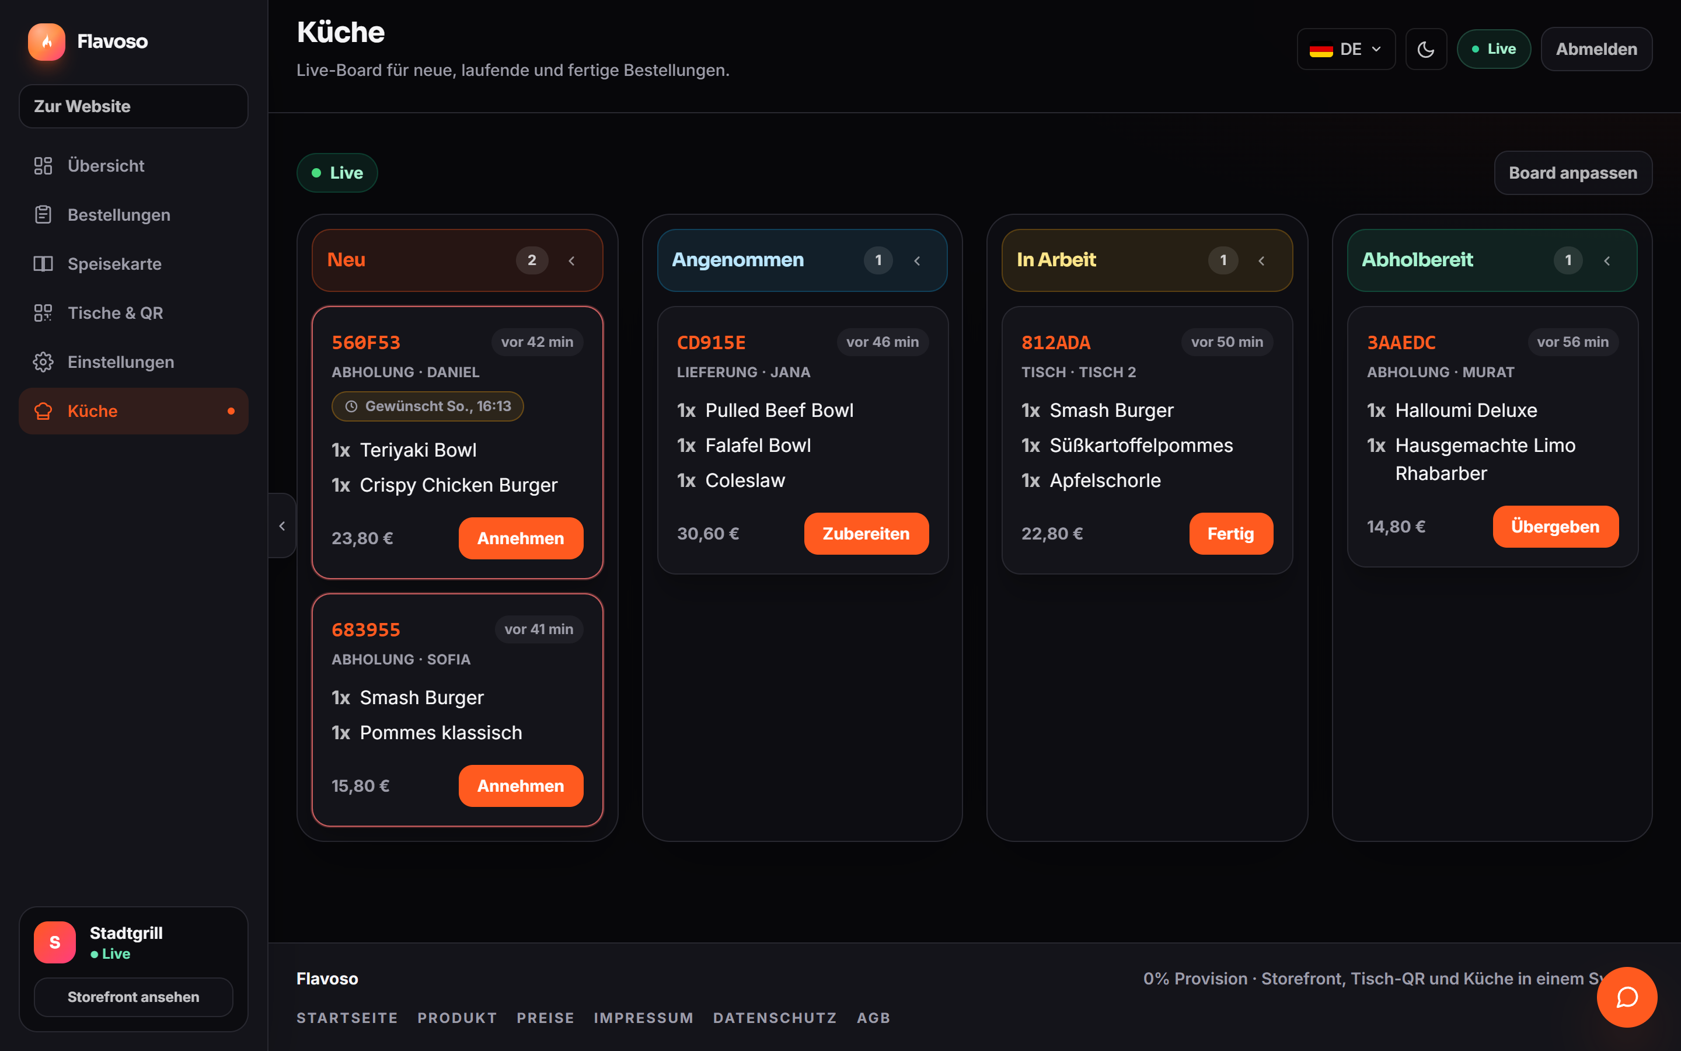Collapse the Angenommen column
Image resolution: width=1681 pixels, height=1051 pixels.
pyautogui.click(x=917, y=260)
